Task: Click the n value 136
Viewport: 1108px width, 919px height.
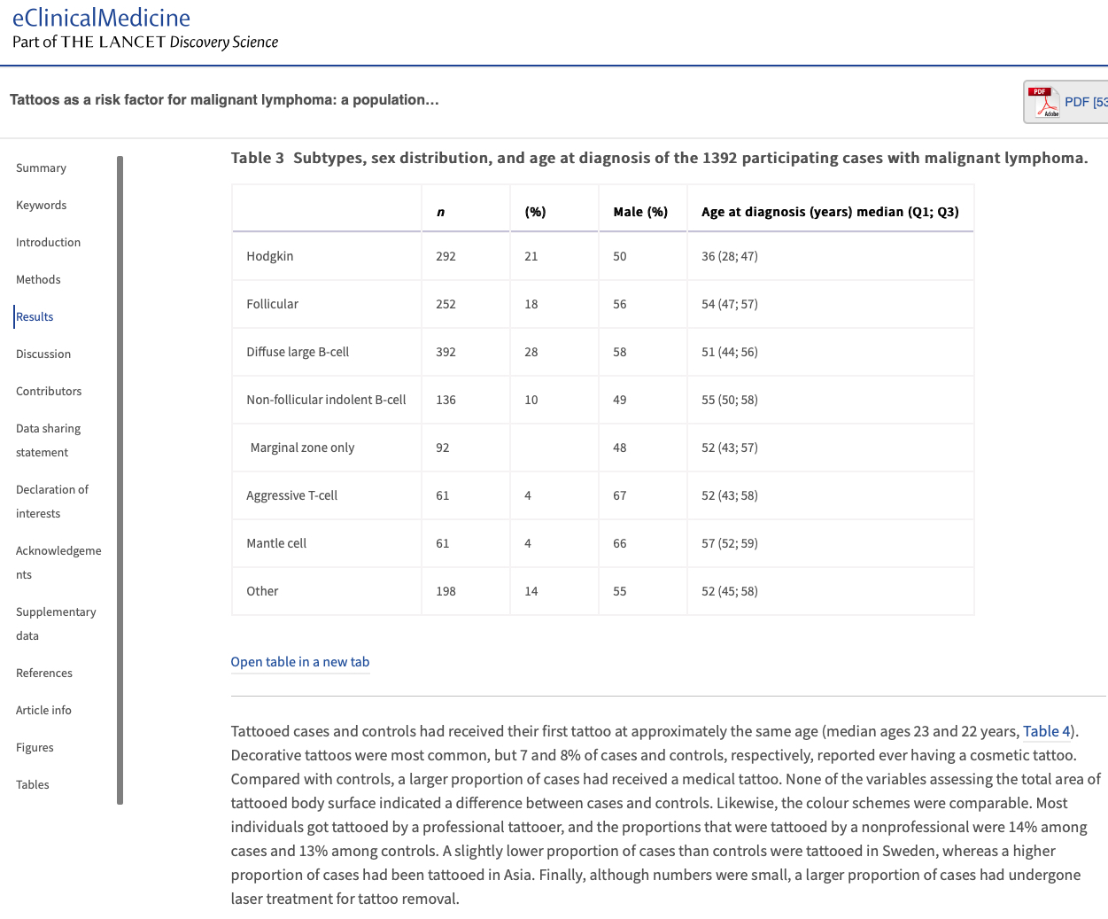Action: [x=446, y=400]
